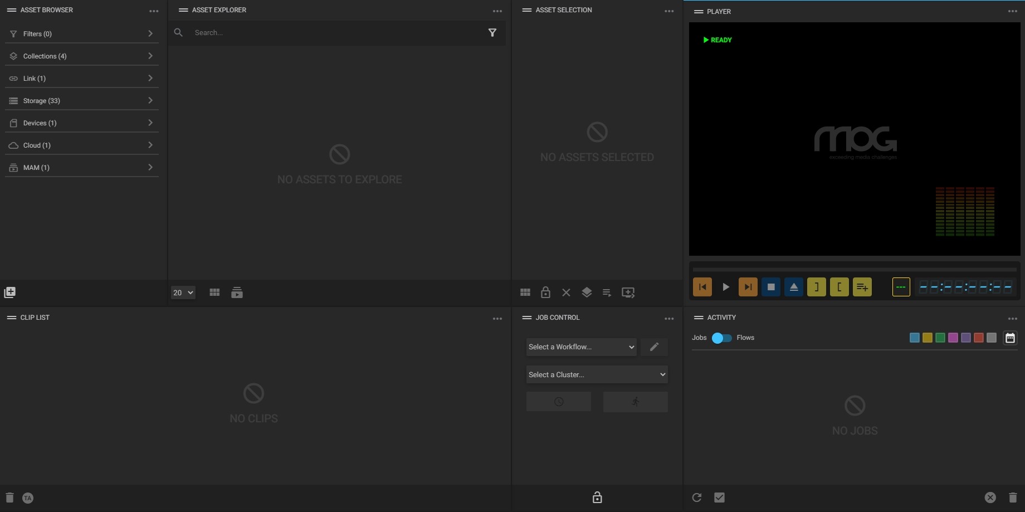The width and height of the screenshot is (1025, 512).
Task: Clear selection with the X icon
Action: pos(566,292)
